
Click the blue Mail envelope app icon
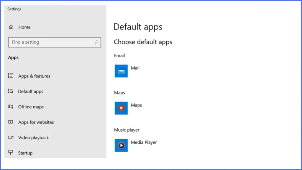point(121,71)
